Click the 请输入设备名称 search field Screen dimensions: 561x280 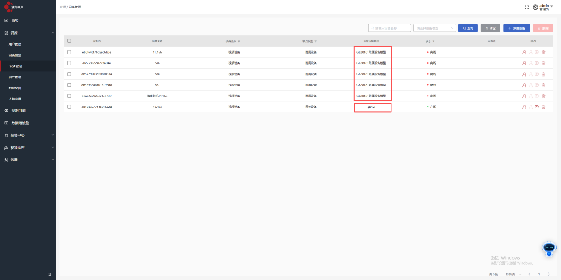pyautogui.click(x=390, y=28)
